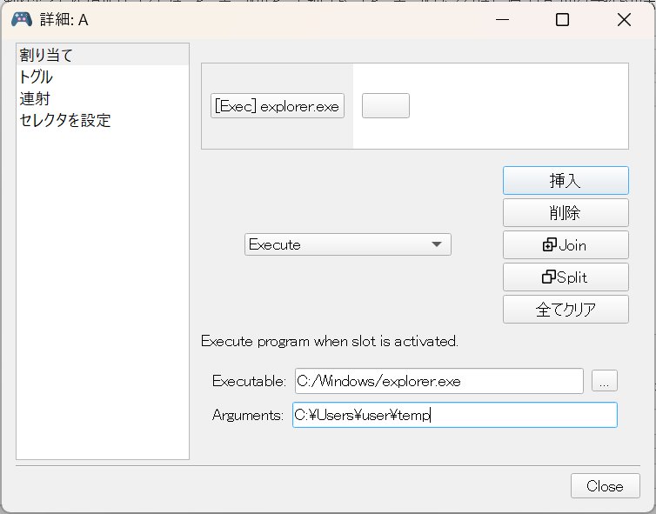Screen dimensions: 656x514
Task: Close the window with the title bar X
Action: point(624,19)
